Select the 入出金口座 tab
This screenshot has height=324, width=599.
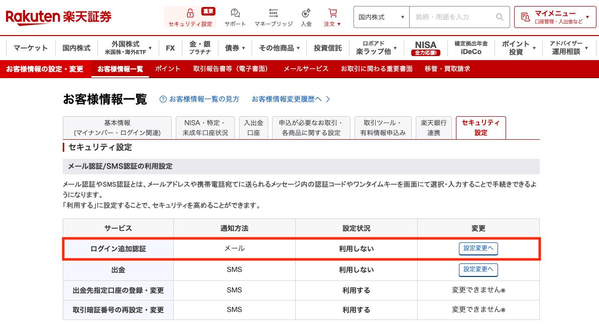[253, 128]
